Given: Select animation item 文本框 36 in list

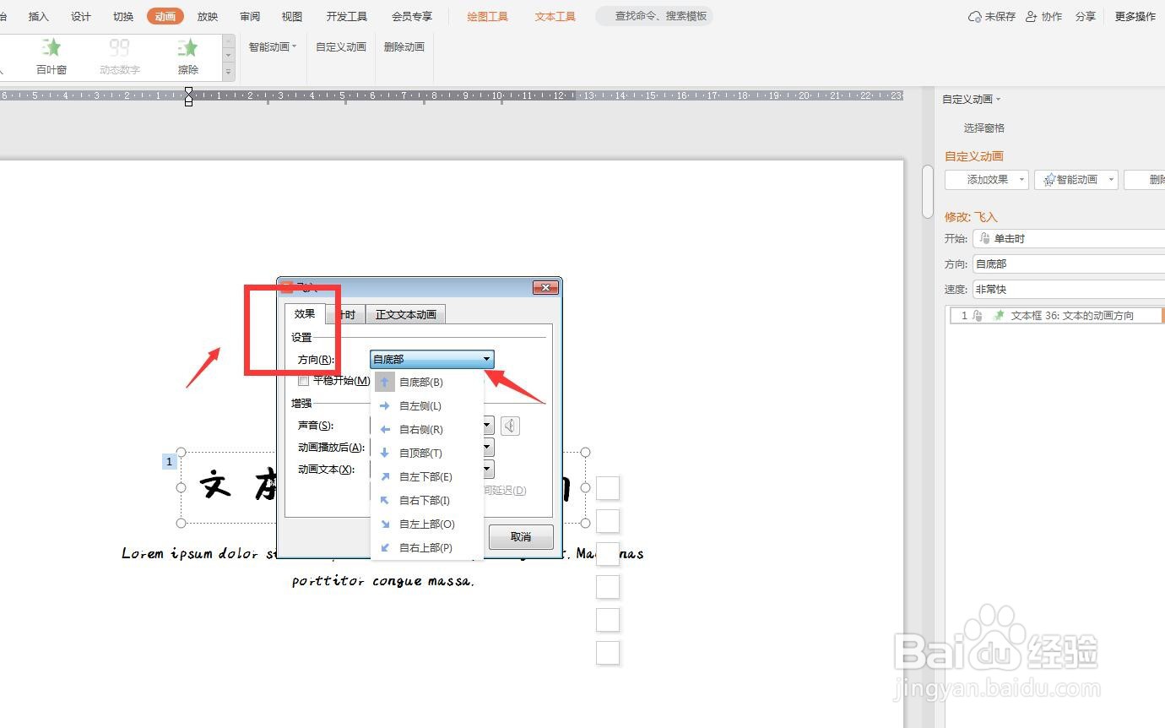Looking at the screenshot, I should tap(1056, 316).
